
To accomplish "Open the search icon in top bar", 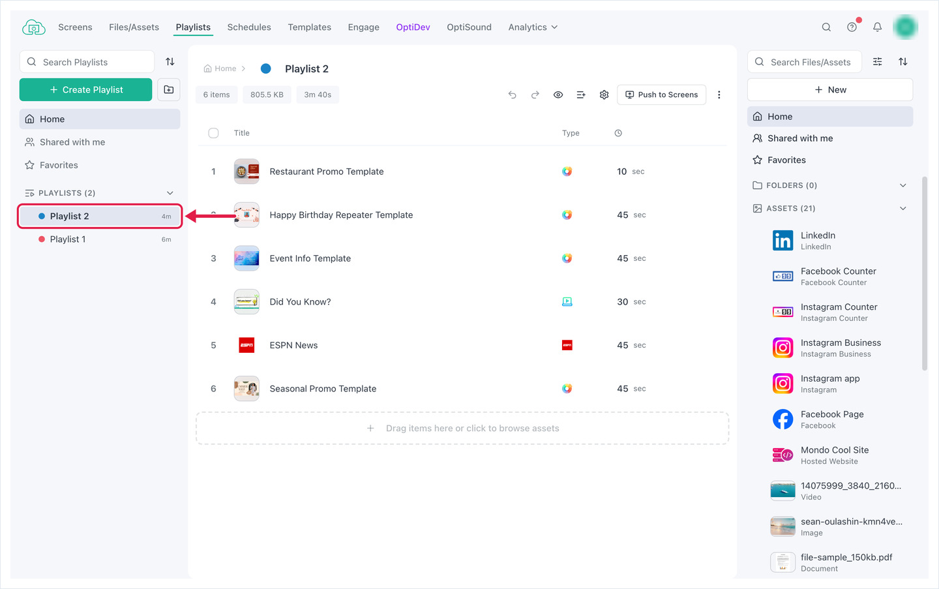I will tap(826, 27).
